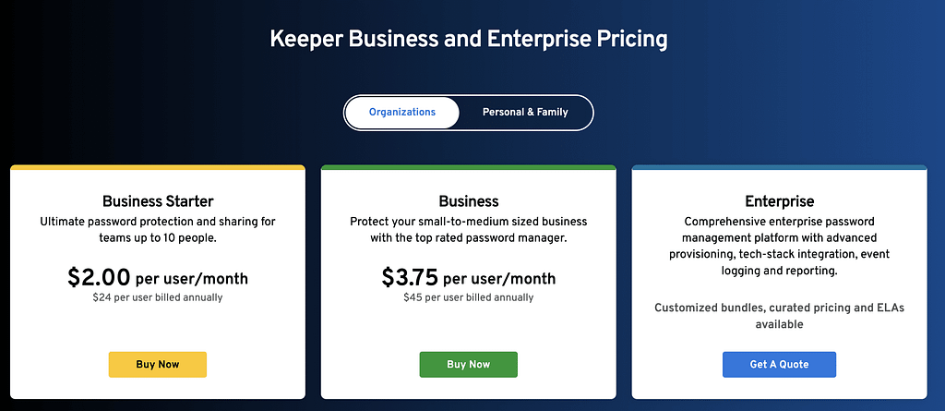Click the Enterprise plan title
The height and width of the screenshot is (411, 945).
779,201
